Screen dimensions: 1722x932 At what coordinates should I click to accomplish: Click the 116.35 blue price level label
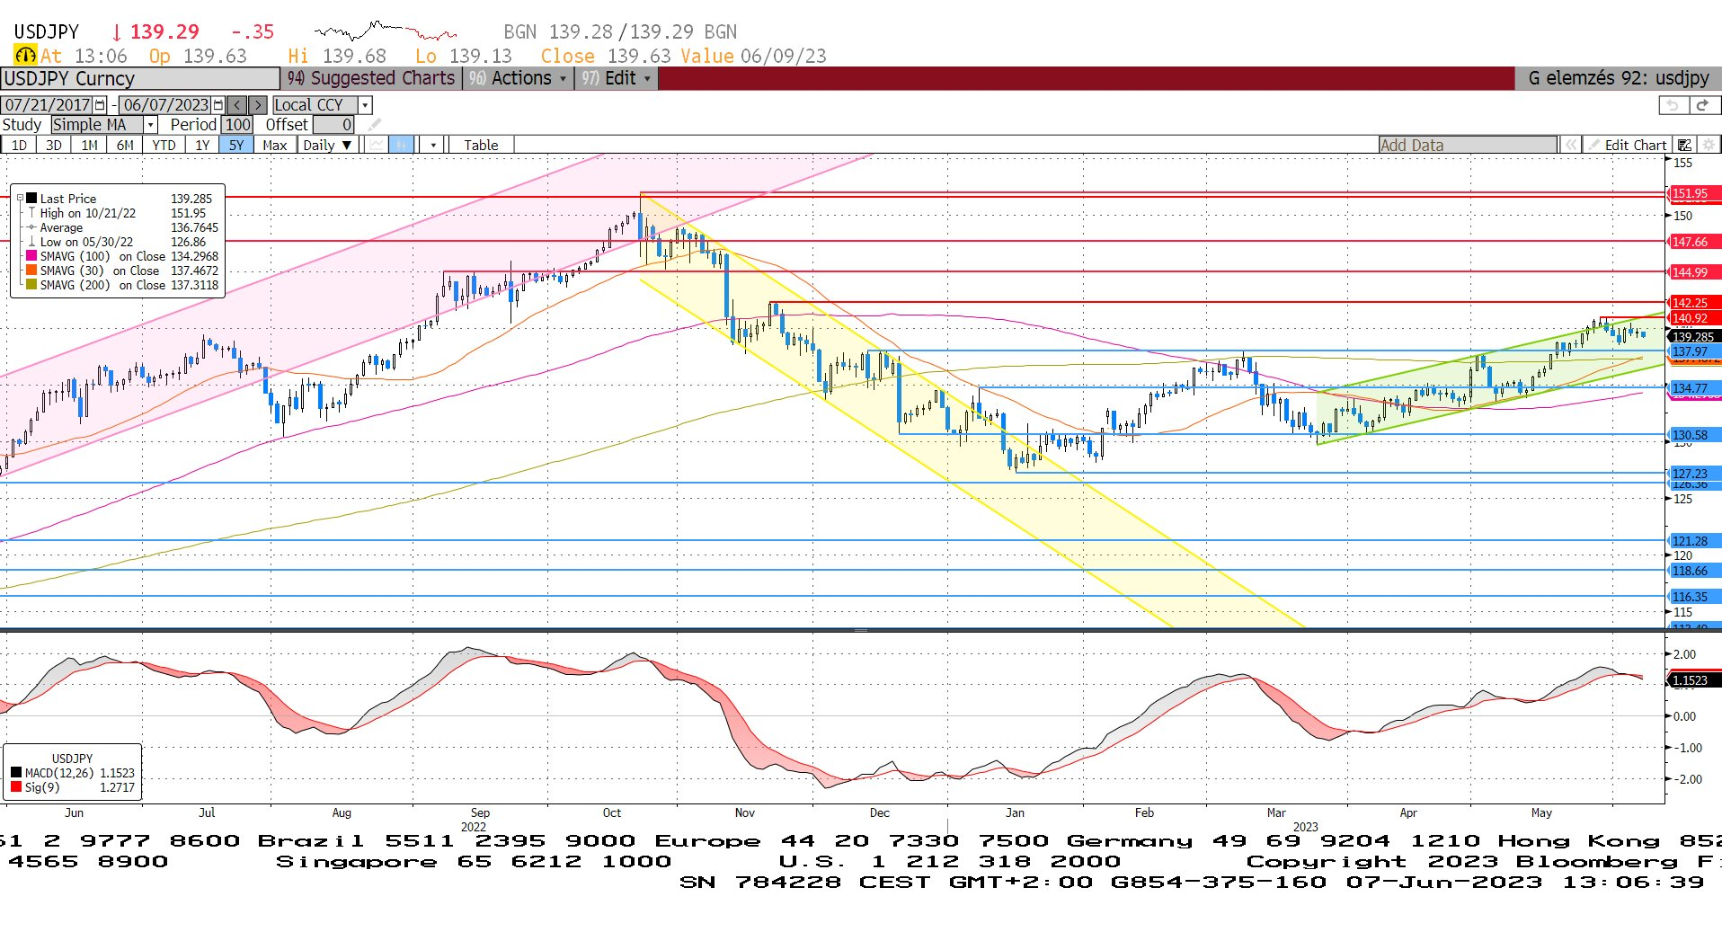tap(1693, 597)
